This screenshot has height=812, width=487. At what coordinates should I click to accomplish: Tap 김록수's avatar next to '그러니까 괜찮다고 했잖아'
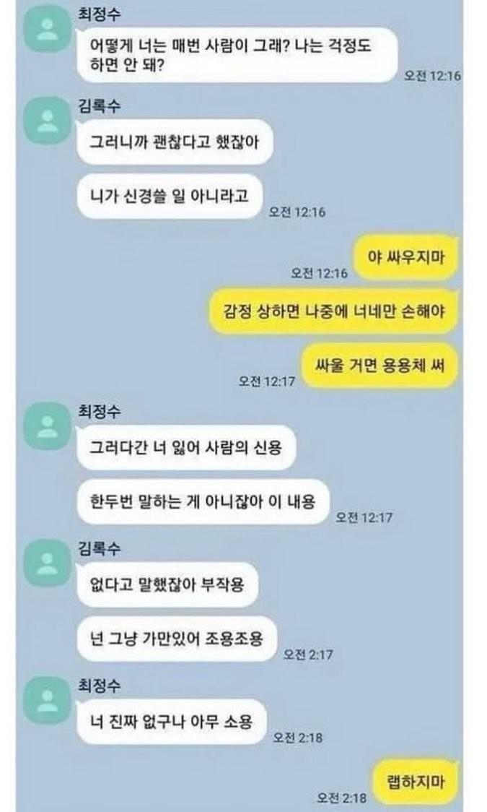[48, 120]
